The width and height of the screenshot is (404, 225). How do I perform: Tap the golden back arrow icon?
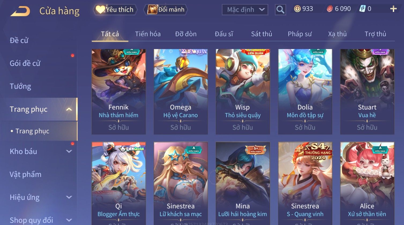pos(20,11)
